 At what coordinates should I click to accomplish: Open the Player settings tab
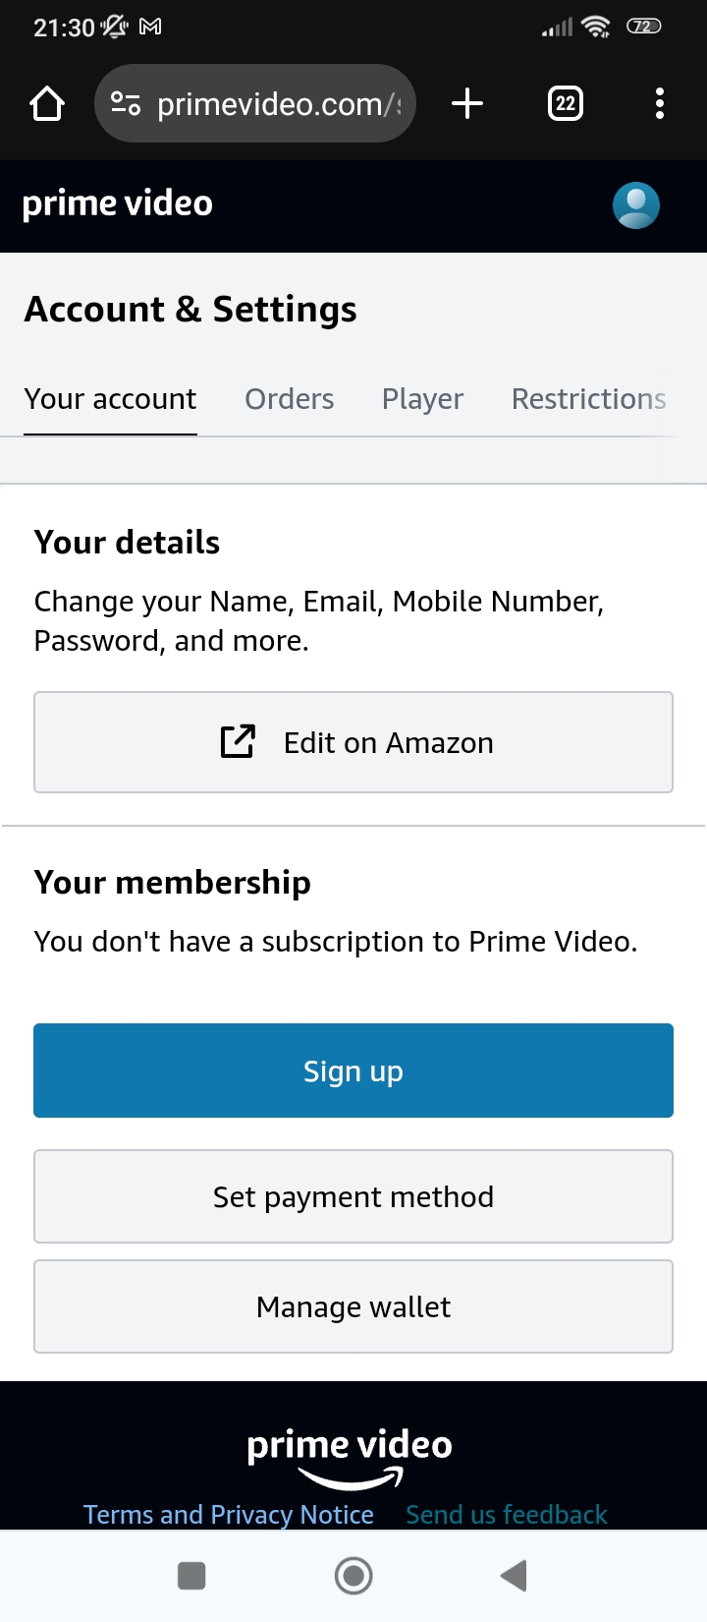pos(422,399)
